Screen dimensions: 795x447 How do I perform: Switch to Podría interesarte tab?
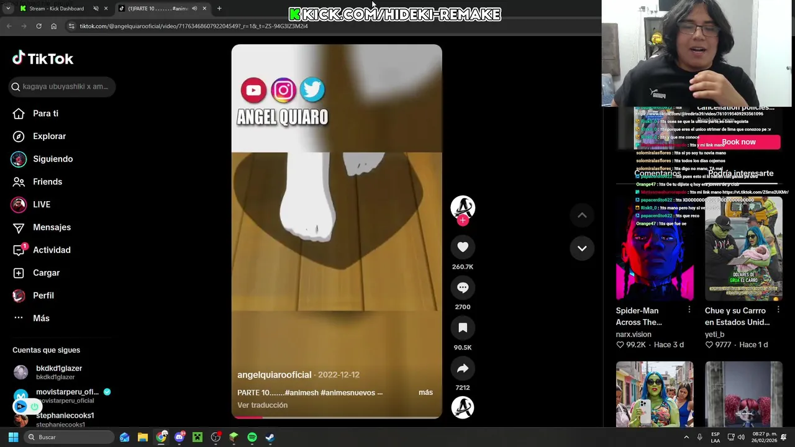[741, 174]
